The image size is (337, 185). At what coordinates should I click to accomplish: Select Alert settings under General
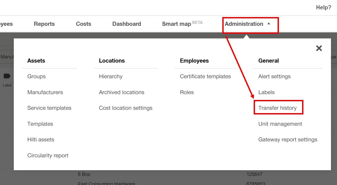[274, 77]
